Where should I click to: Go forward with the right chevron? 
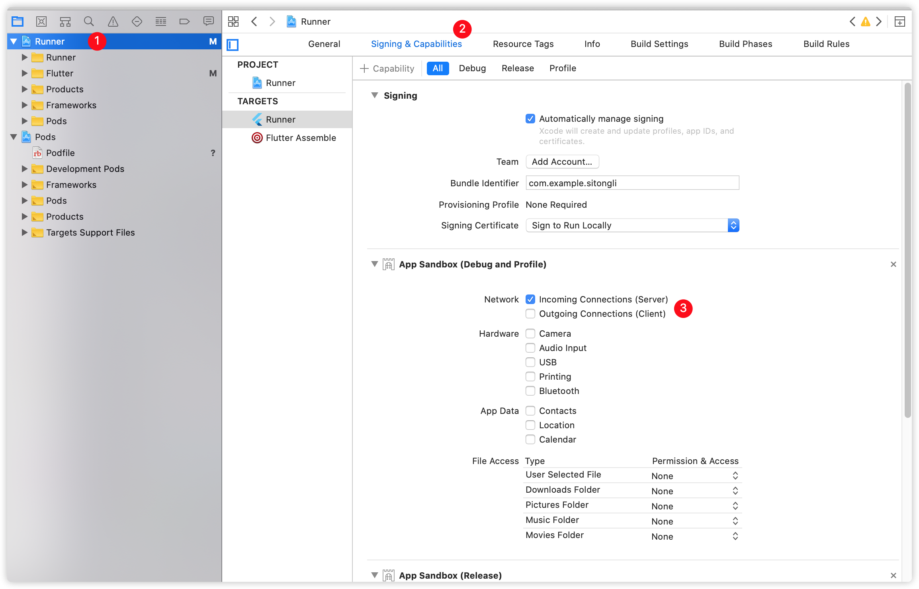272,21
